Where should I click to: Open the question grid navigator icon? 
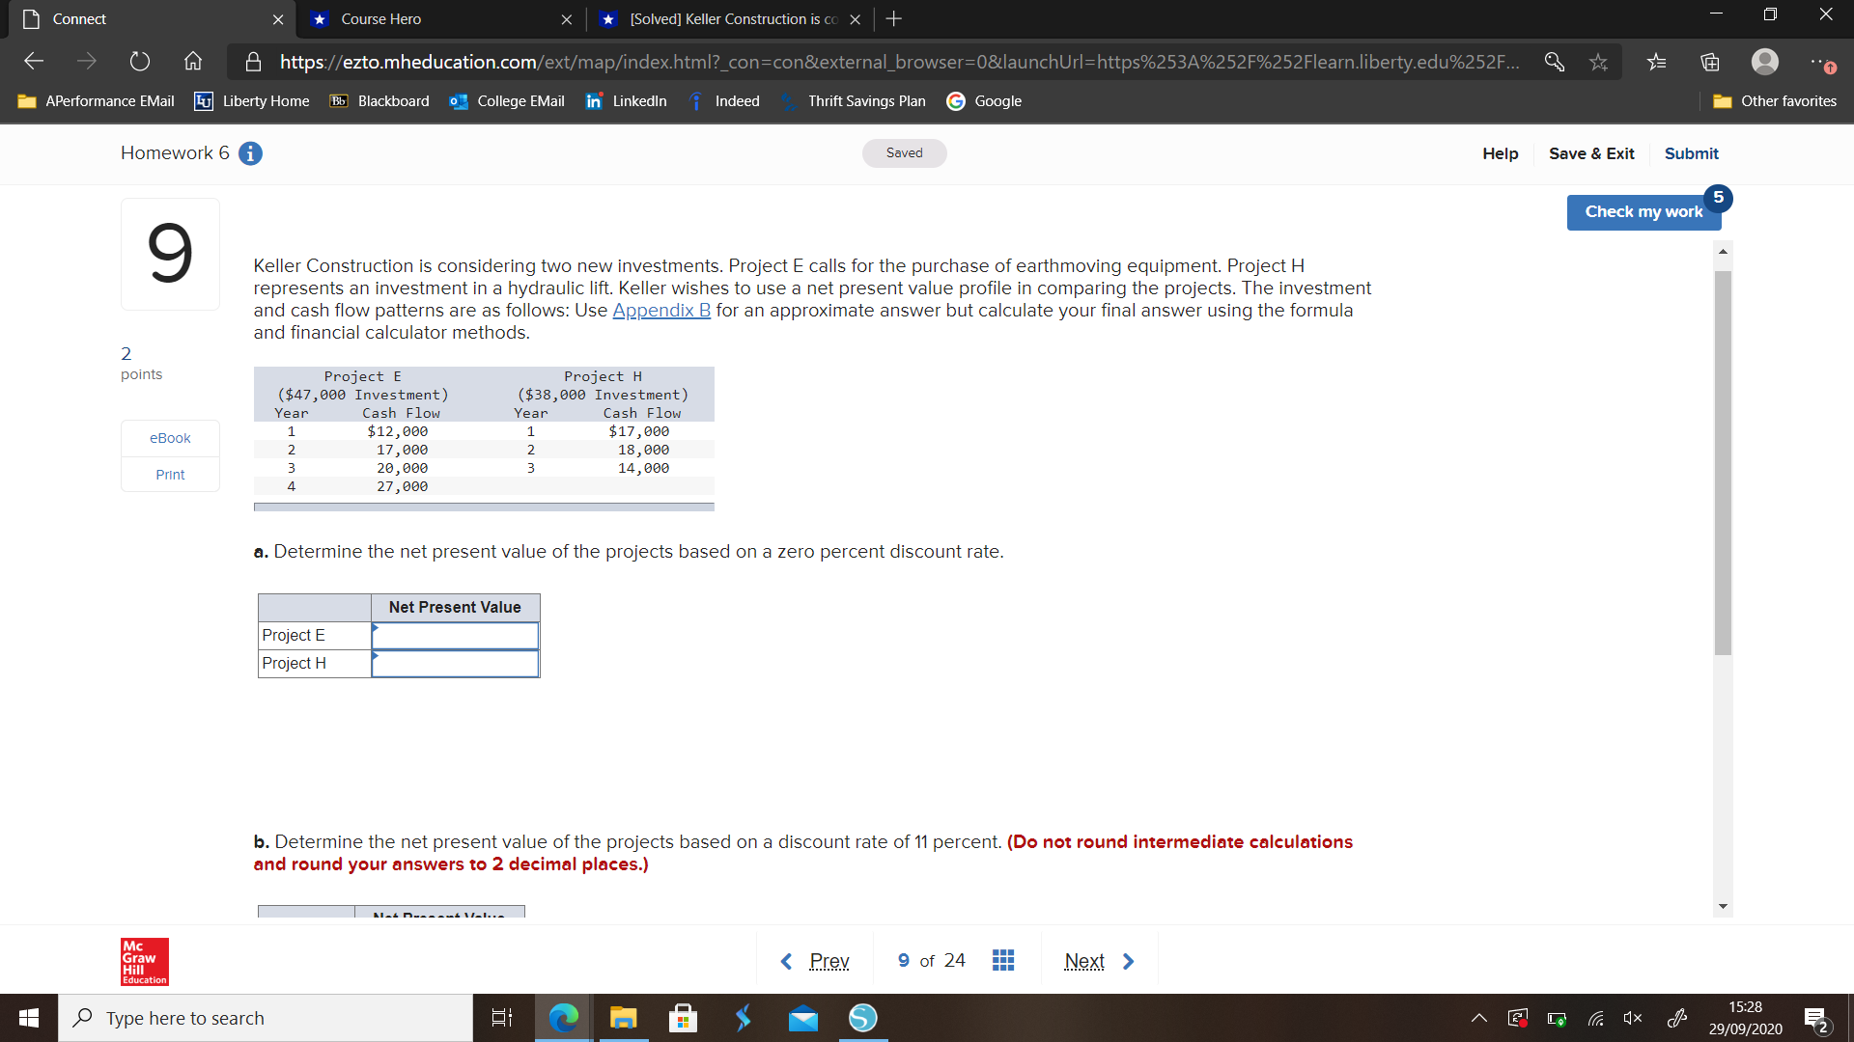point(1002,960)
